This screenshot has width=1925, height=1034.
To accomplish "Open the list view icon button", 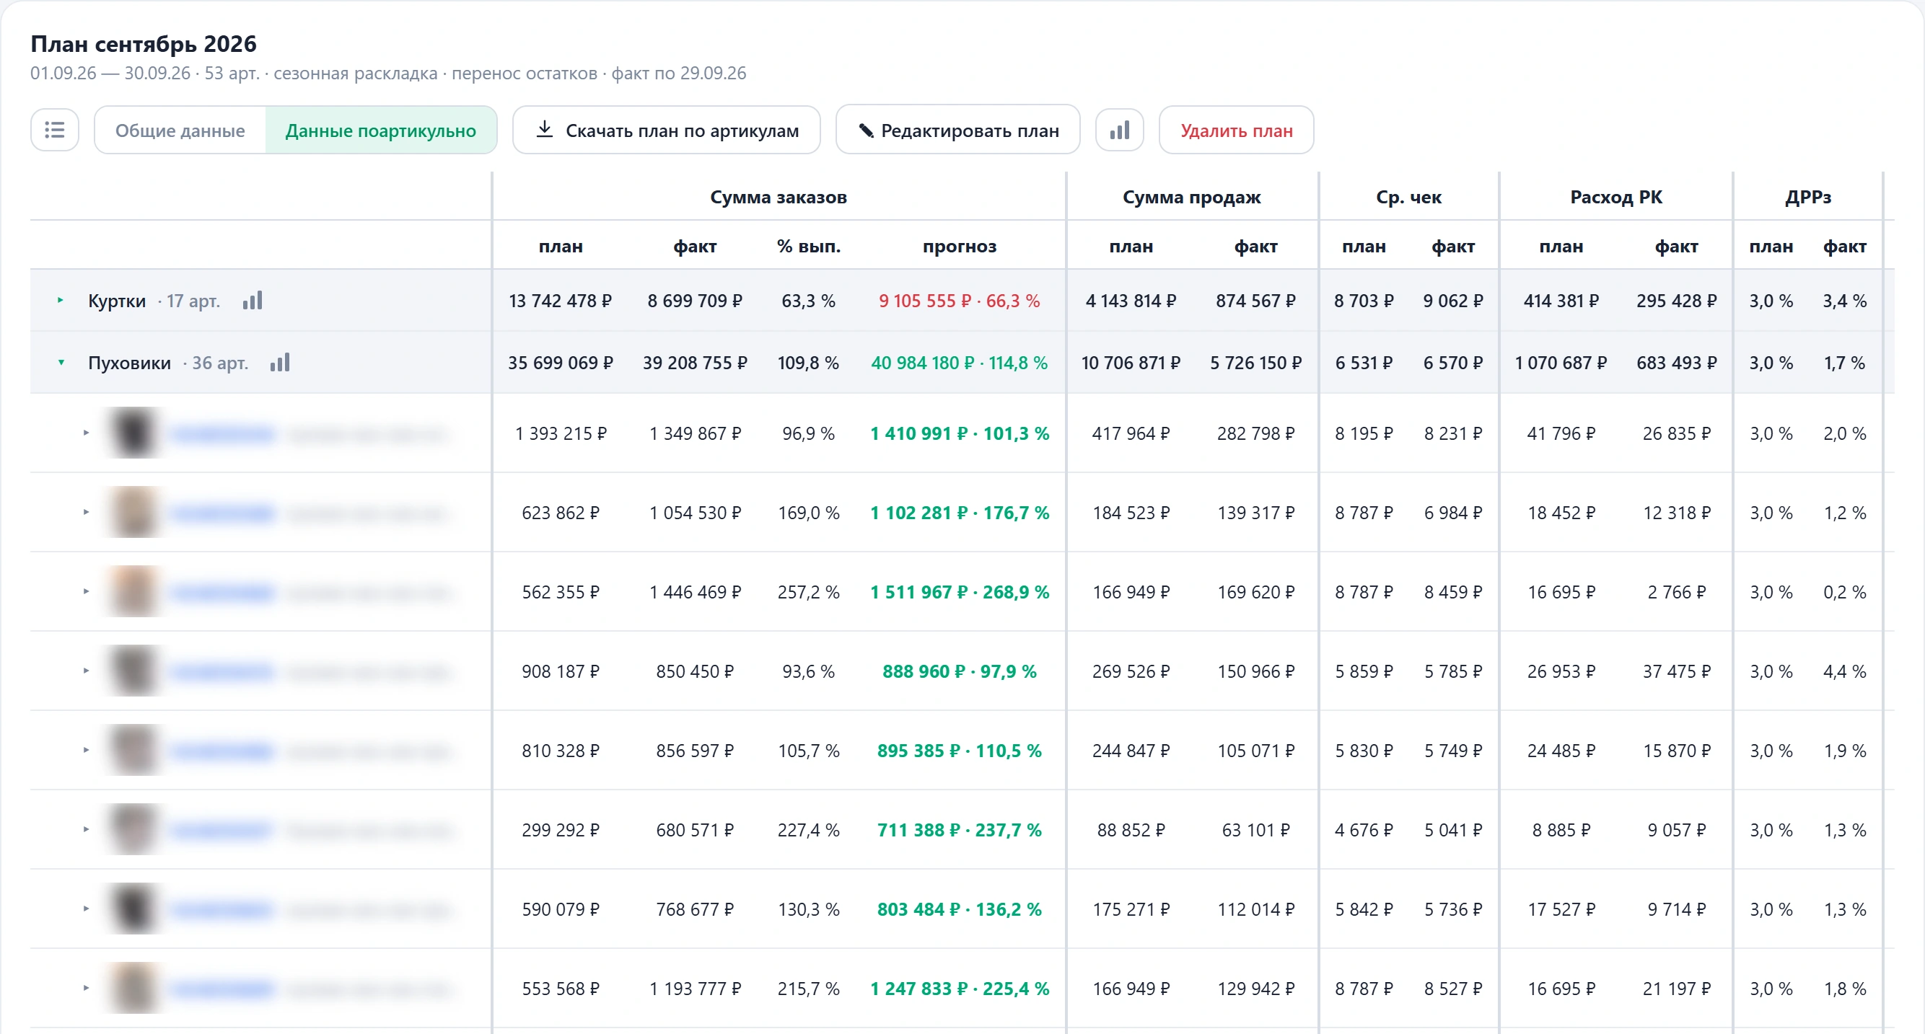I will tap(55, 130).
